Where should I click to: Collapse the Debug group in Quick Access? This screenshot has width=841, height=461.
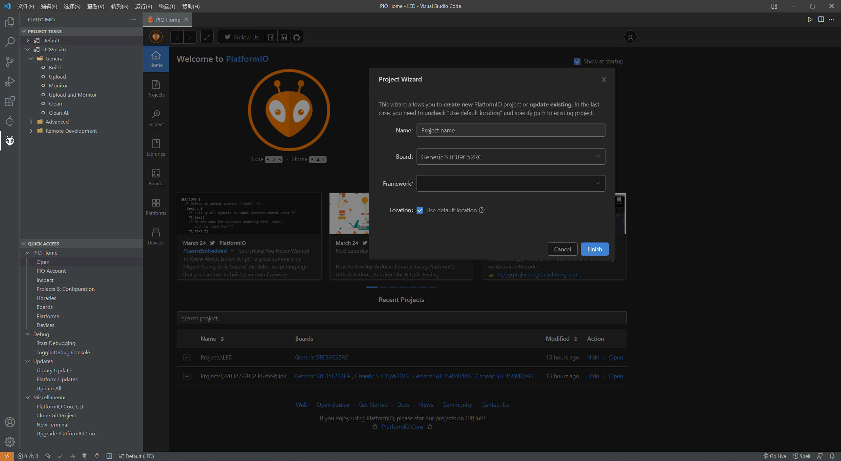click(28, 334)
